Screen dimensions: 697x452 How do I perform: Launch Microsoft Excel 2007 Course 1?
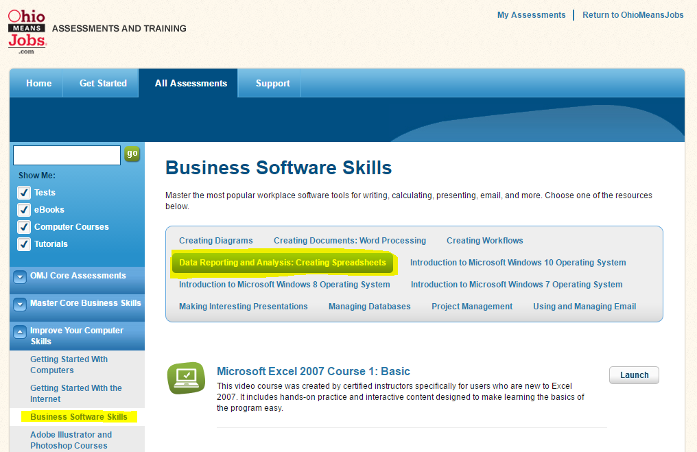point(634,375)
